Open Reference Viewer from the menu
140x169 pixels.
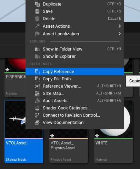(75, 86)
